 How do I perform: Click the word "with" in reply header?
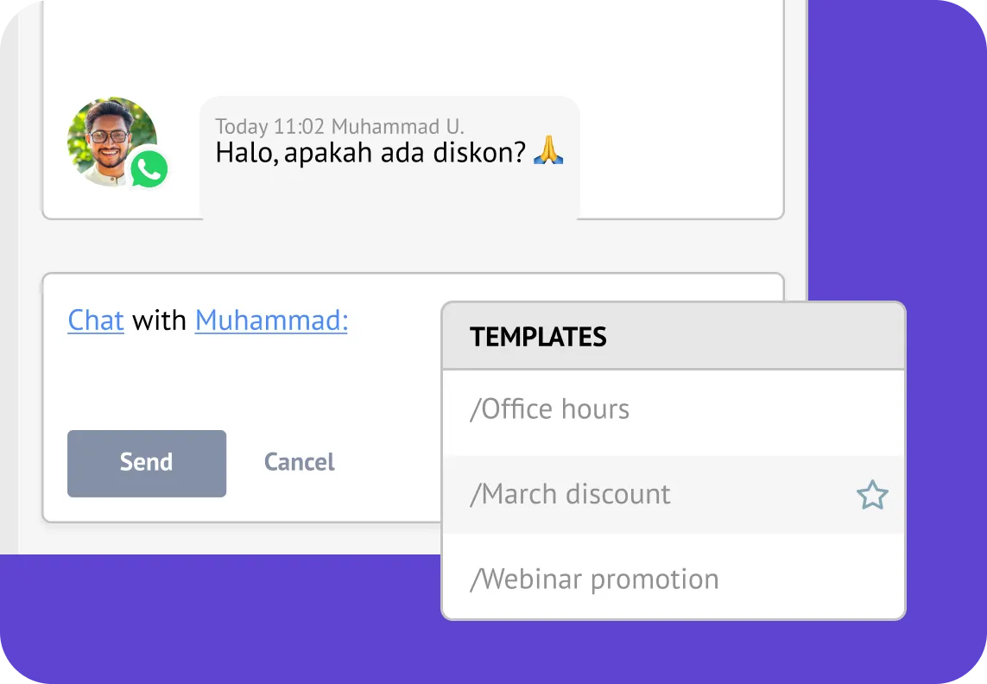coord(159,320)
